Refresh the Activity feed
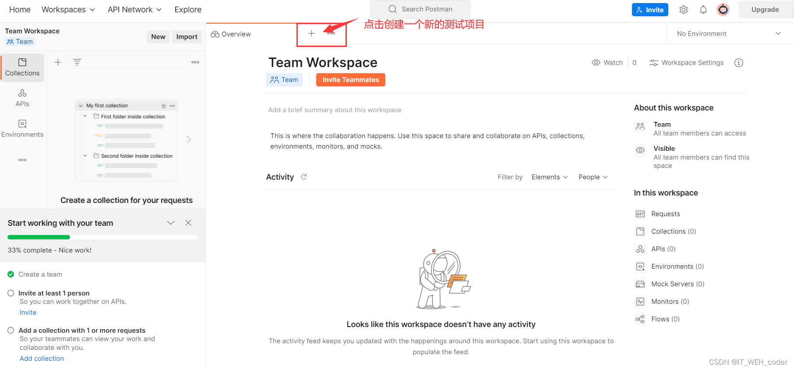The image size is (794, 370). click(x=303, y=177)
